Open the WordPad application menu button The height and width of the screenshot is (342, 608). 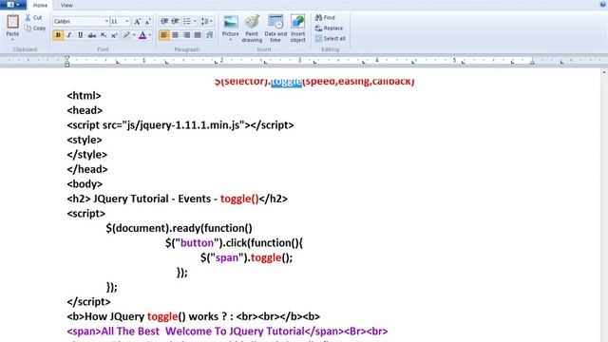(12, 5)
